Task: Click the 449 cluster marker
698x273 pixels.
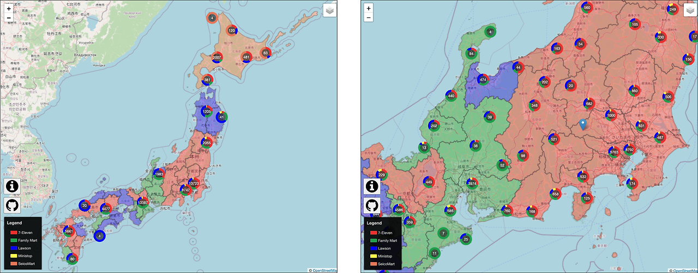Action: click(429, 182)
